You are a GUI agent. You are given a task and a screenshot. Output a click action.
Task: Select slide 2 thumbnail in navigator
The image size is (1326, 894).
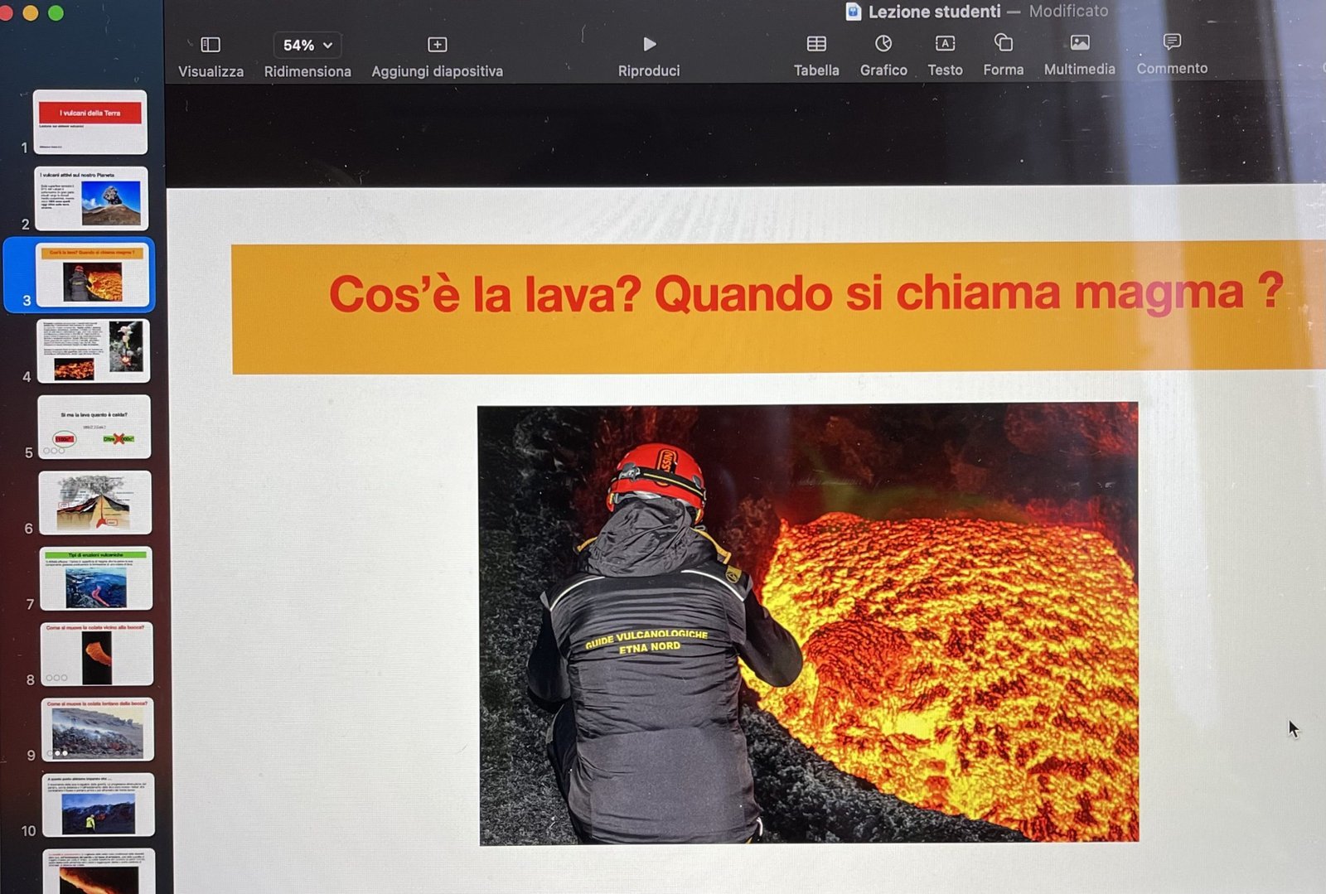(92, 199)
